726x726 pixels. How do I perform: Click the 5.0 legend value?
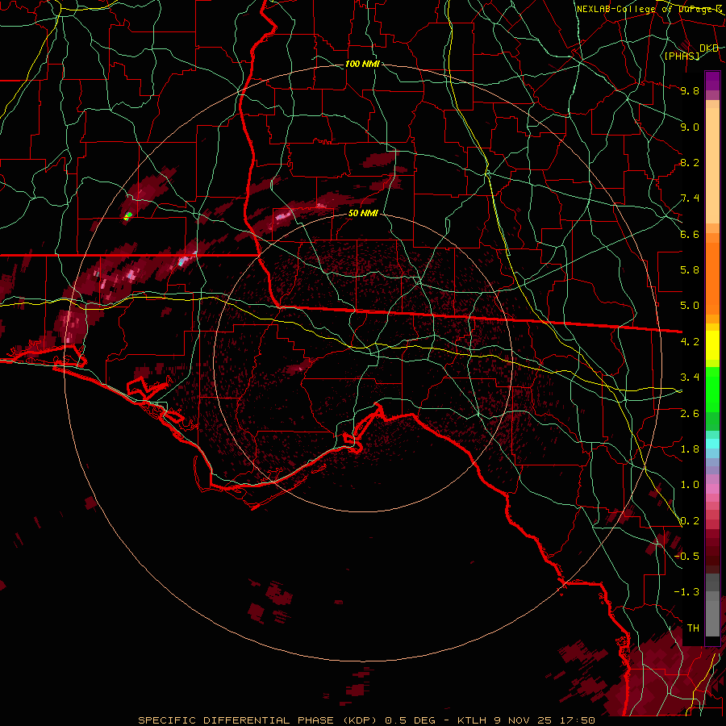(x=690, y=306)
